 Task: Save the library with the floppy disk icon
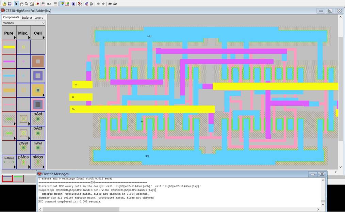pyautogui.click(x=10, y=4)
